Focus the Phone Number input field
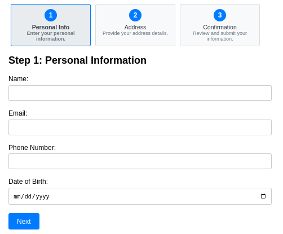The width and height of the screenshot is (283, 234). tap(140, 161)
